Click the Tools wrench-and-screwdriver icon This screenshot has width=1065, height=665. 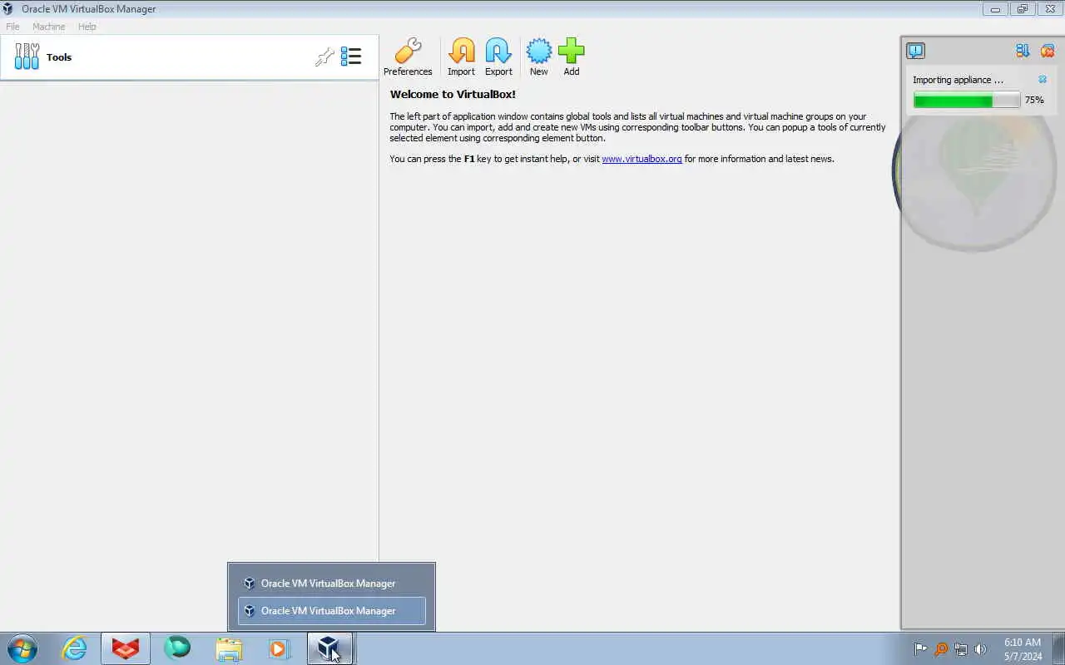point(27,57)
